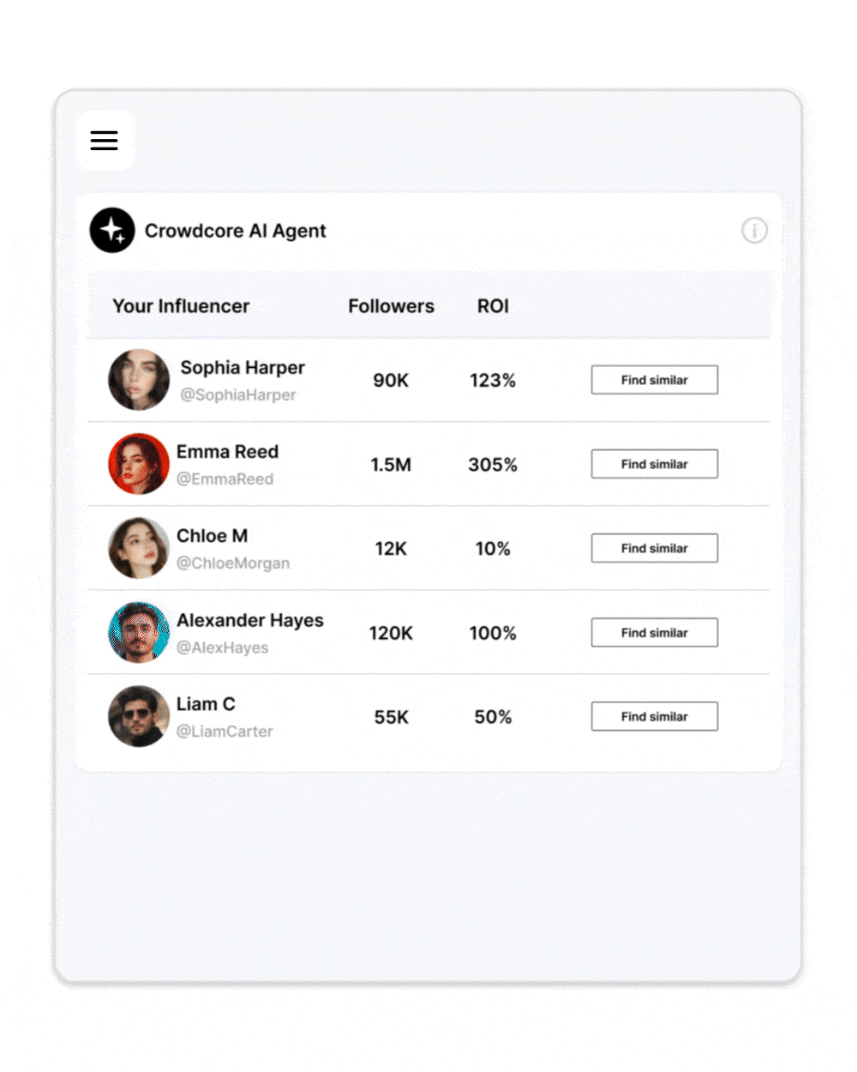Click Emma Reed's profile avatar
The image size is (857, 1072).
(x=139, y=464)
